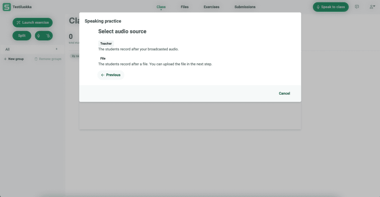Click the Launch exercise button

click(33, 23)
